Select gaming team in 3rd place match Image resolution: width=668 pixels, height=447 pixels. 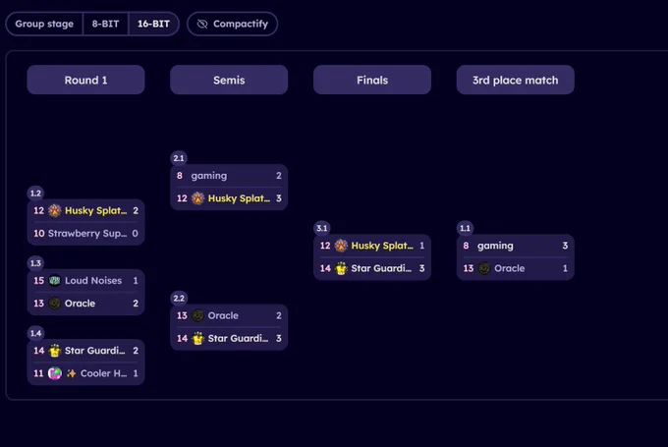coord(515,246)
